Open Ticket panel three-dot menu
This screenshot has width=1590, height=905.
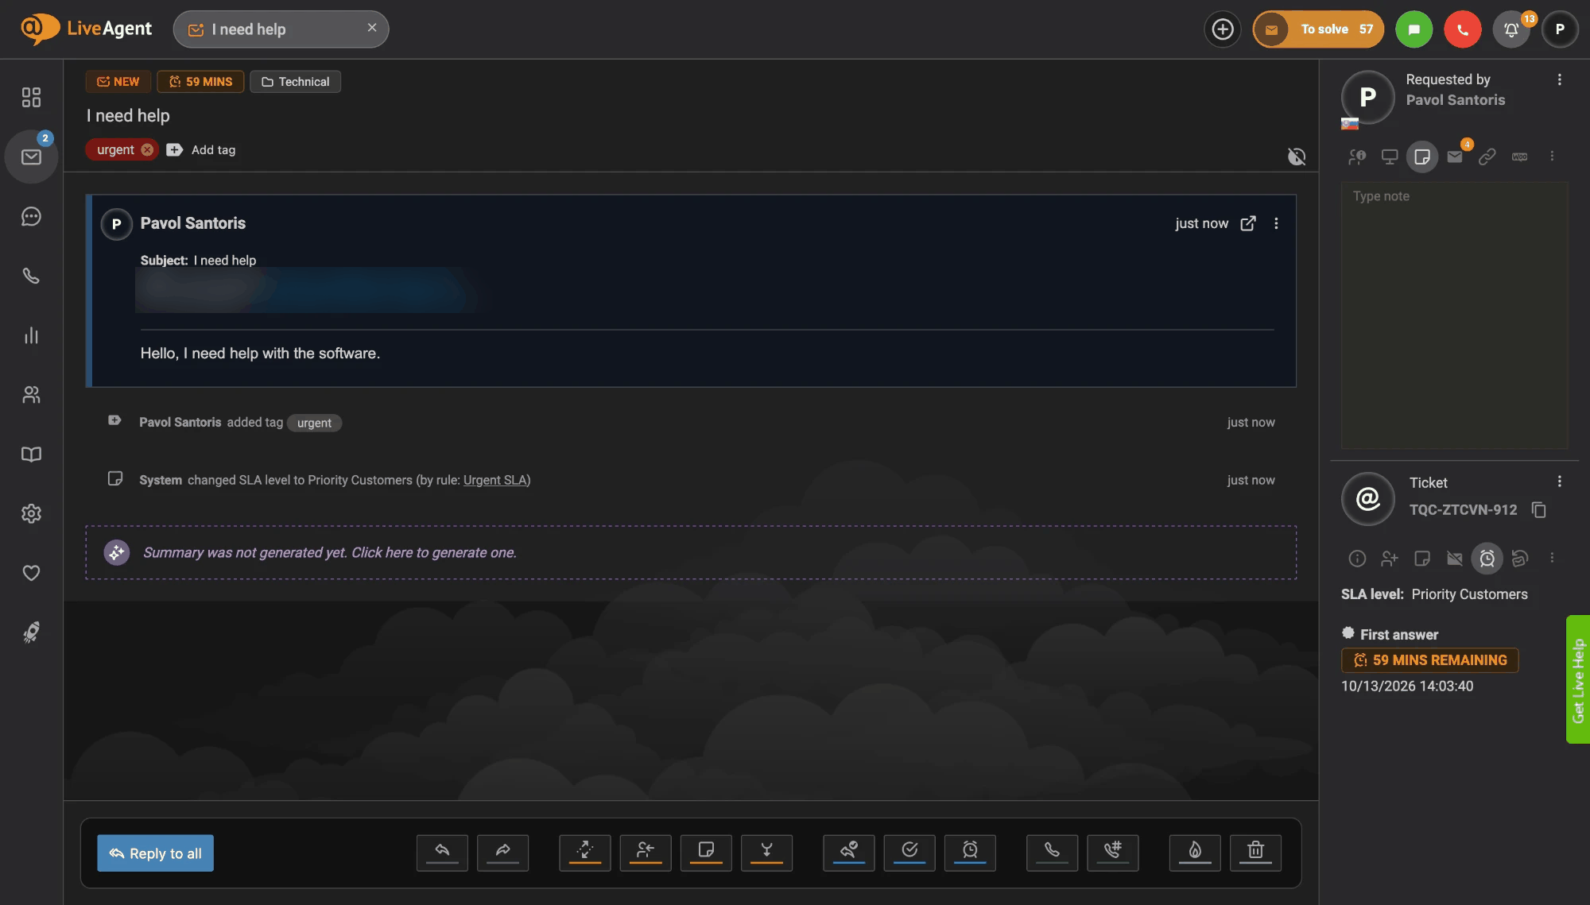[x=1559, y=482]
